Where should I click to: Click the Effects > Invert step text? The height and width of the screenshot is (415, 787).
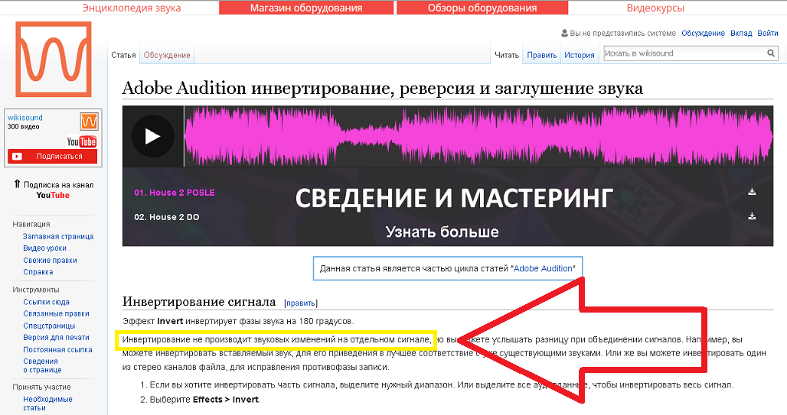point(225,400)
